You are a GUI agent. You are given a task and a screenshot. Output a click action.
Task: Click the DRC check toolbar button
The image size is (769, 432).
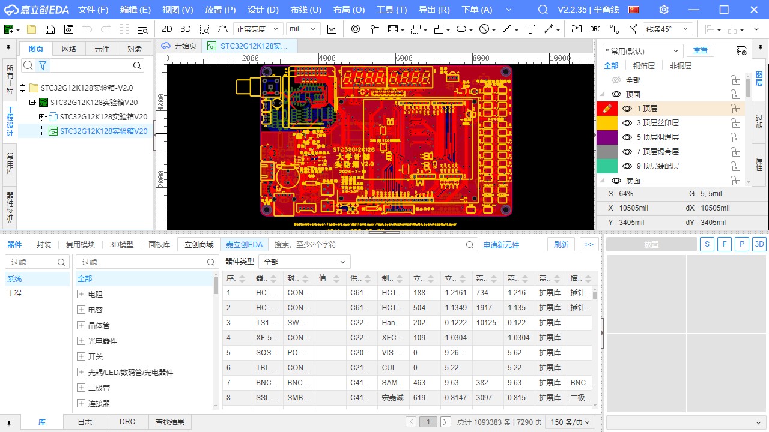[595, 29]
